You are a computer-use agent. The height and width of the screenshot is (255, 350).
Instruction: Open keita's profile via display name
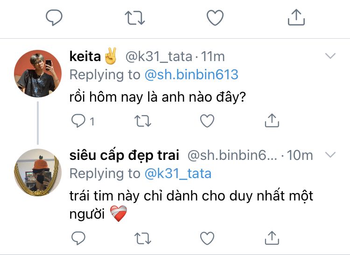[85, 56]
